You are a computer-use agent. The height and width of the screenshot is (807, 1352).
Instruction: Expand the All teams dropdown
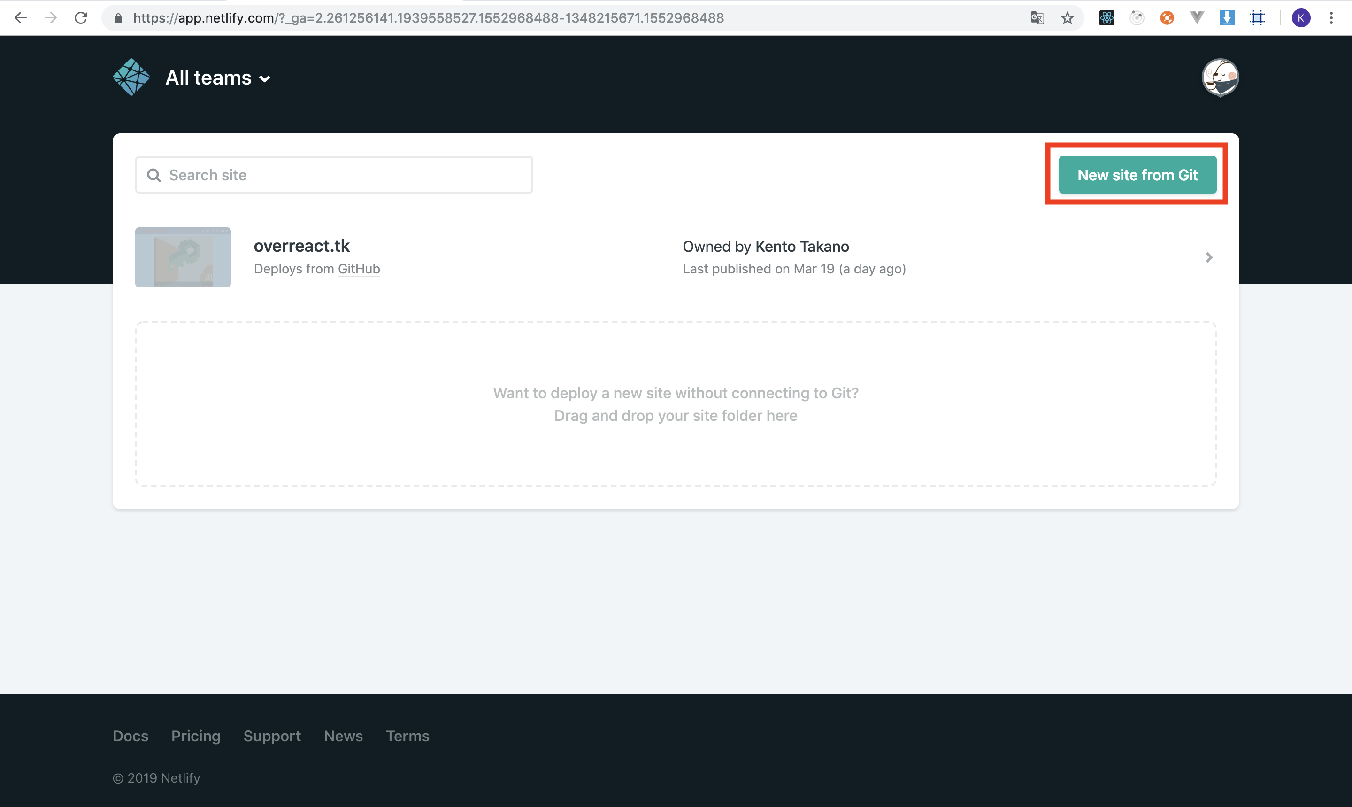(218, 78)
